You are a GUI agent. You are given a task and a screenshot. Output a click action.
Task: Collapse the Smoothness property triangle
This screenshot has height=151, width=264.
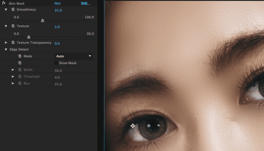coord(6,10)
